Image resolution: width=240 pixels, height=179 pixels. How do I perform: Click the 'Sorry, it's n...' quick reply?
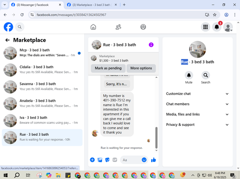pyautogui.click(x=117, y=84)
